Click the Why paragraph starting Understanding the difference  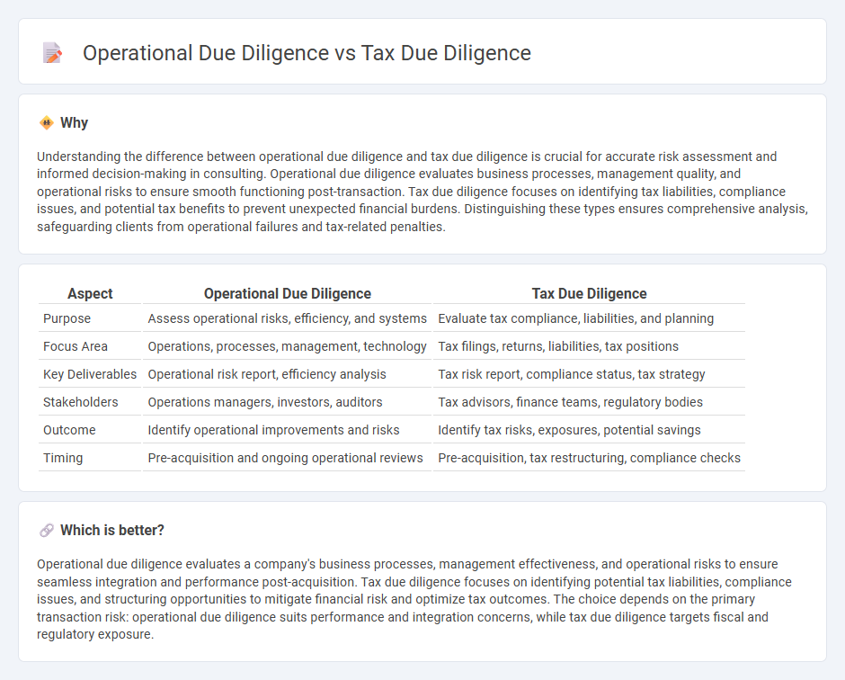422,192
